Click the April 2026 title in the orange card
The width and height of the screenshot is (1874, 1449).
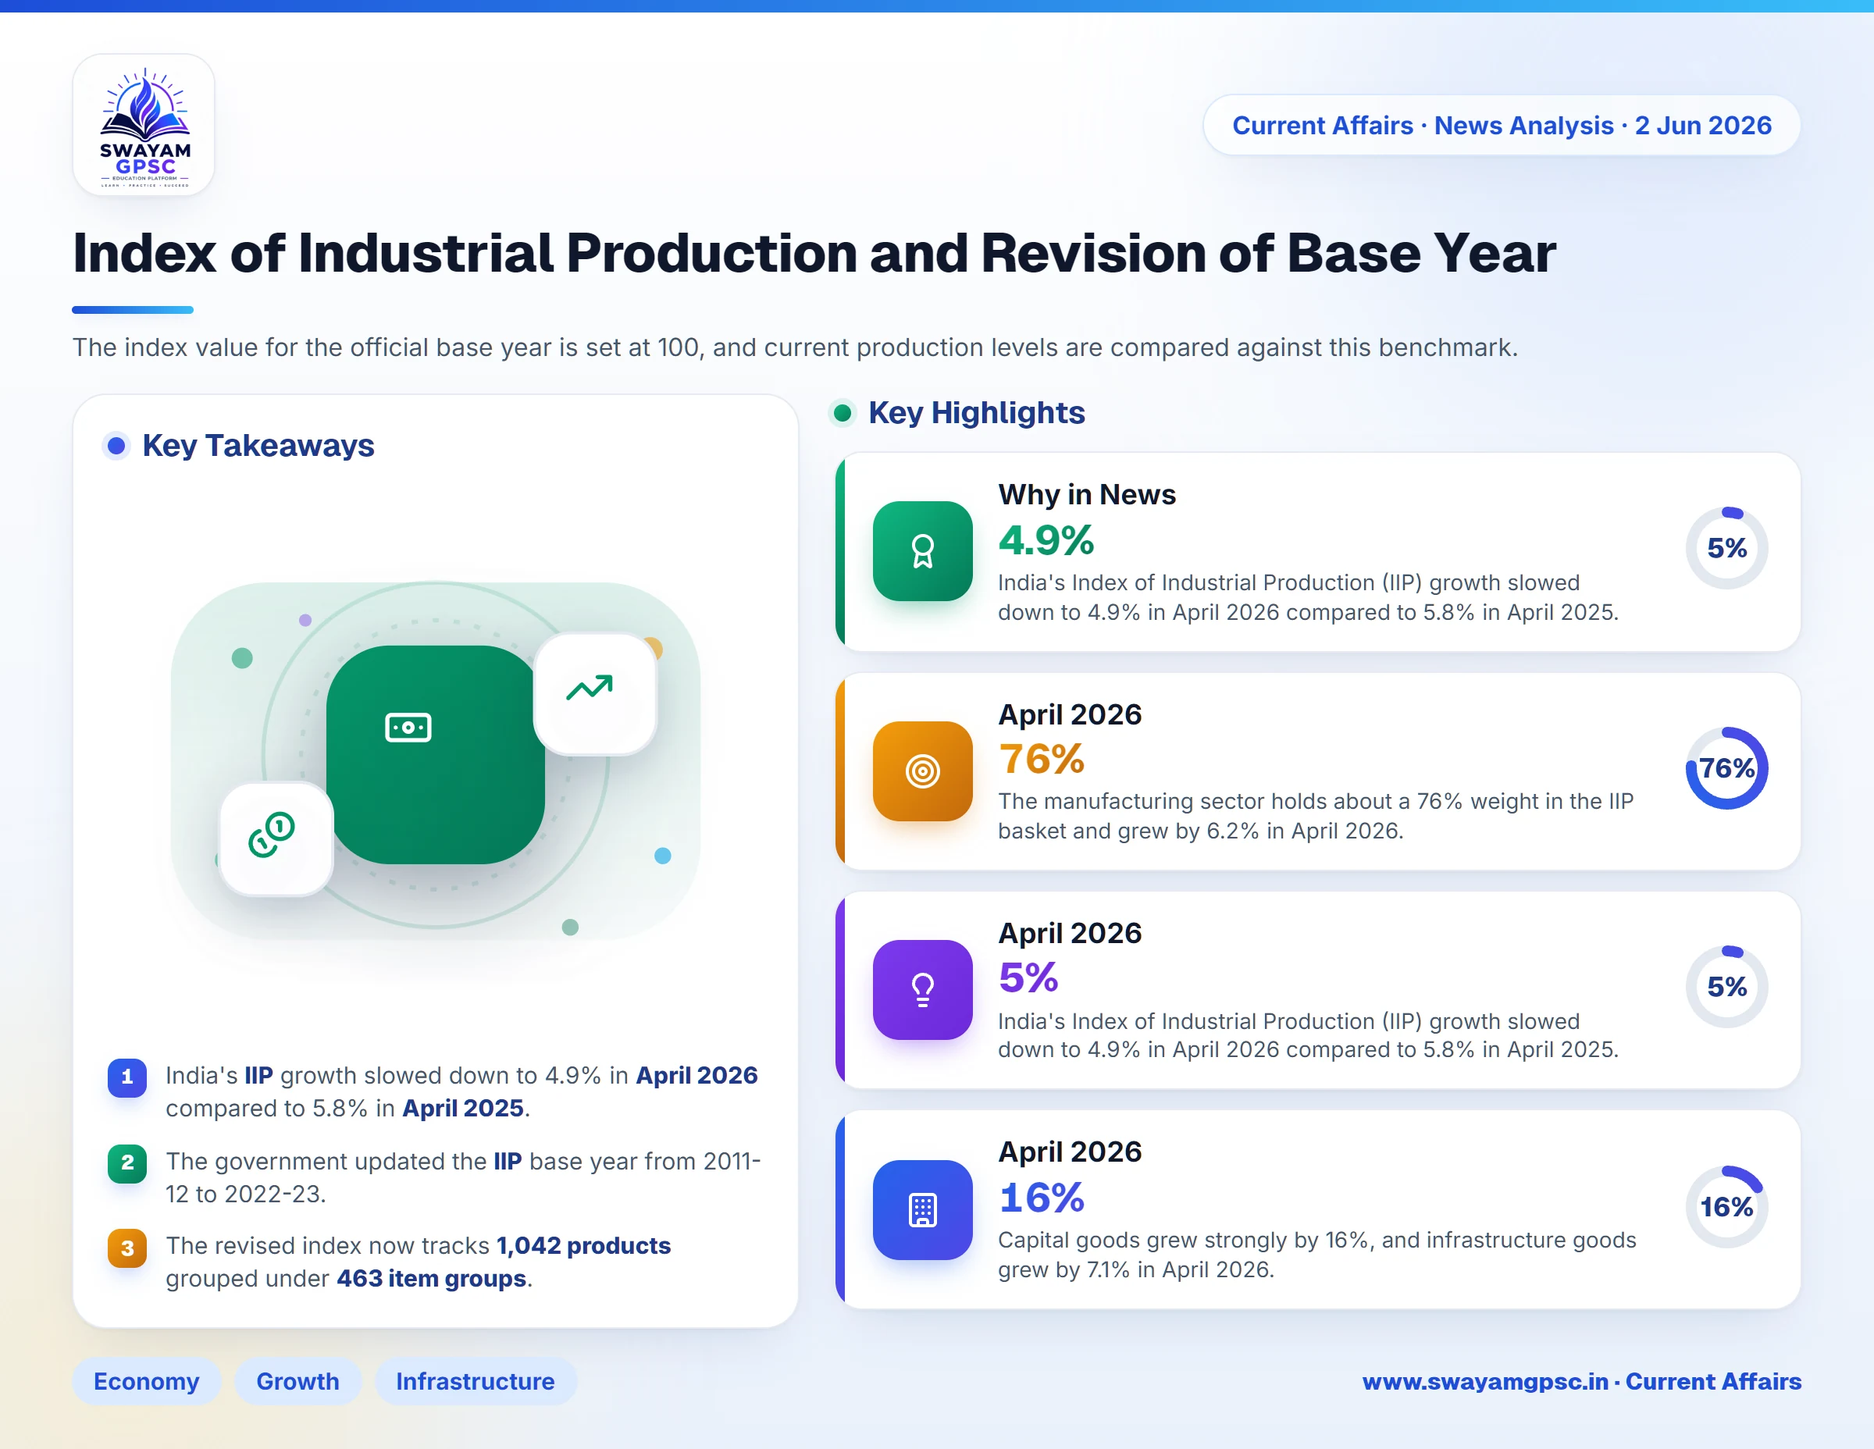click(1070, 714)
